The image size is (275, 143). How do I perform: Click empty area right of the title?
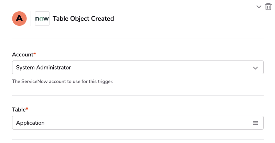184,19
